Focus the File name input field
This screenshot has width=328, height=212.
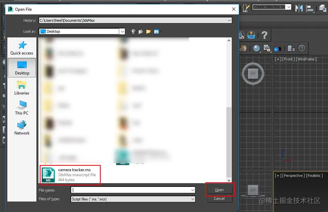(131, 190)
